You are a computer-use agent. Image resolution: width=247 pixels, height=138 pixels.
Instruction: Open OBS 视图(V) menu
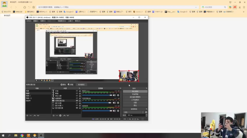43,21
